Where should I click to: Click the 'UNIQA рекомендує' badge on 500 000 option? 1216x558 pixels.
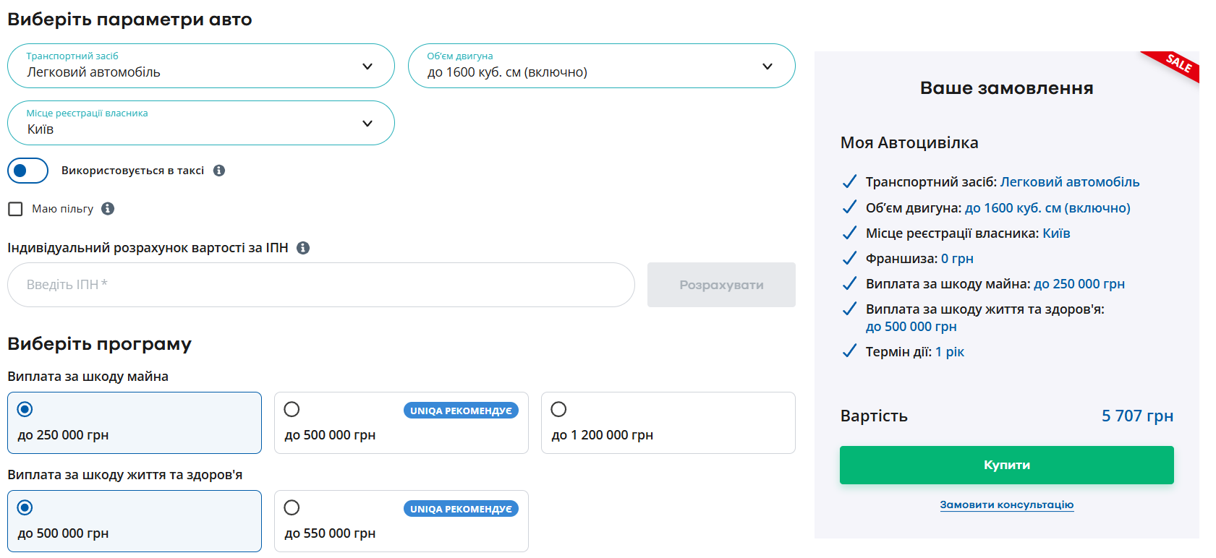pyautogui.click(x=461, y=411)
